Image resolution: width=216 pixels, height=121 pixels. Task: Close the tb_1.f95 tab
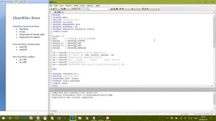pyautogui.click(x=62, y=12)
